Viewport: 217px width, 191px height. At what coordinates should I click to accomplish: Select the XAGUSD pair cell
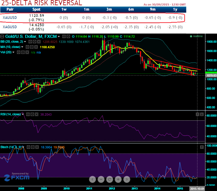click(x=10, y=27)
